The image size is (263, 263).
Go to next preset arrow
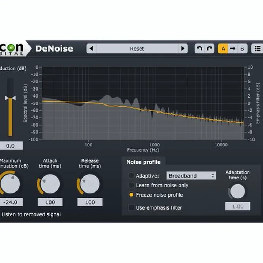(183, 49)
